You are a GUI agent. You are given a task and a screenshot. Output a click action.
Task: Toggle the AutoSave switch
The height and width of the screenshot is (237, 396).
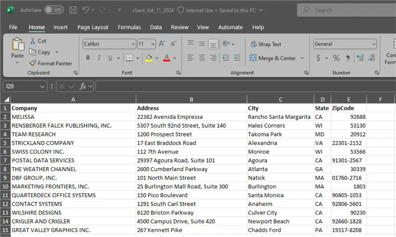54,10
